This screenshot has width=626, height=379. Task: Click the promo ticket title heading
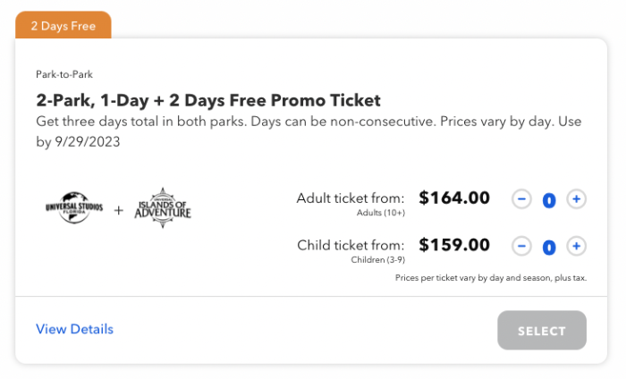point(208,100)
